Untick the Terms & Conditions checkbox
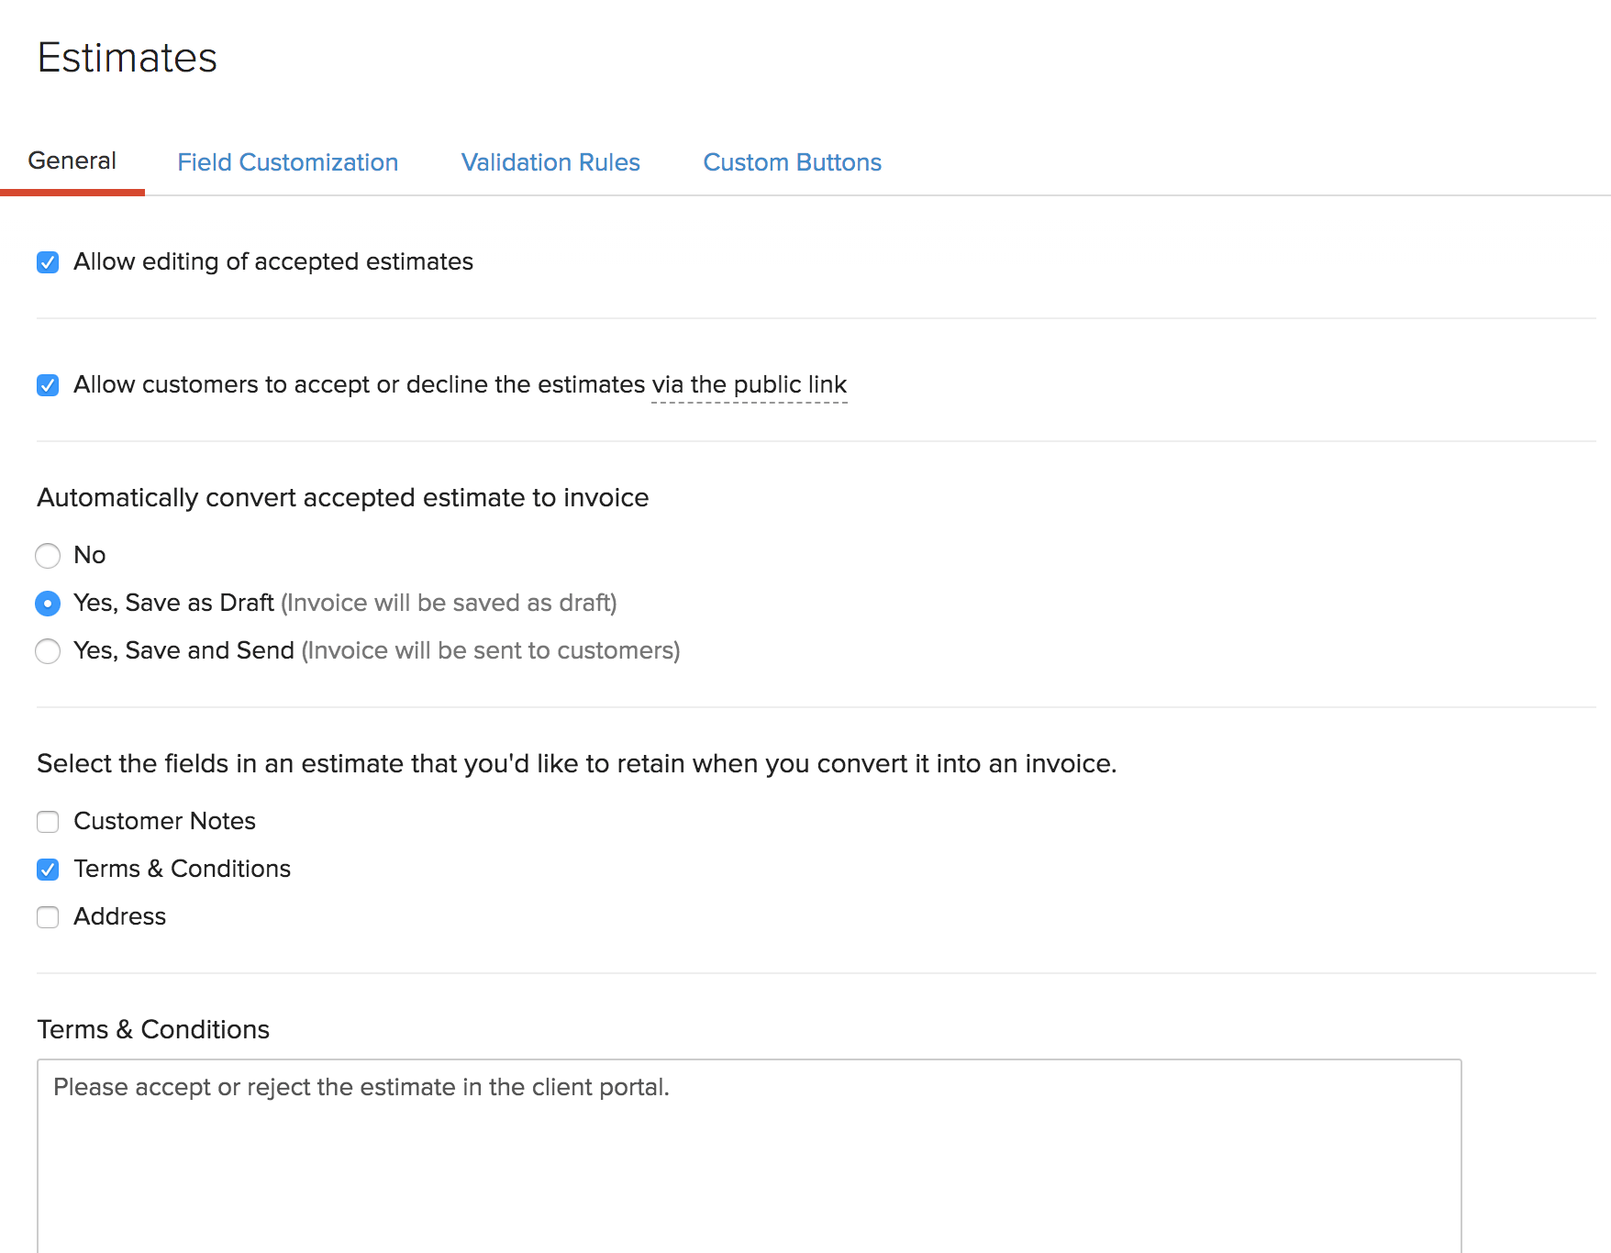The width and height of the screenshot is (1611, 1253). (48, 870)
